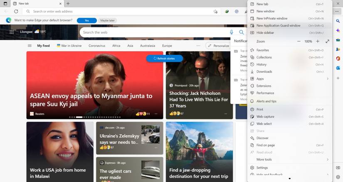Image resolution: width=343 pixels, height=182 pixels.
Task: Select the Europe feed tab
Action: coord(167,46)
